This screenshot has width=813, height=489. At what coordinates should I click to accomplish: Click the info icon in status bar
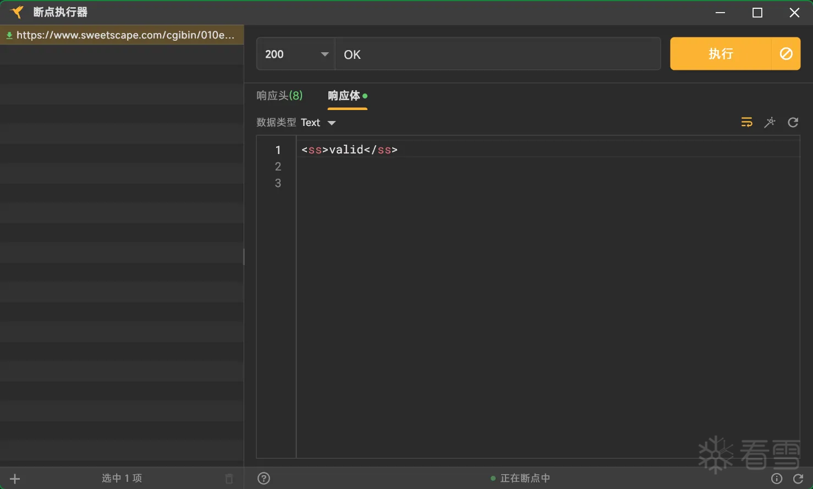pyautogui.click(x=777, y=479)
